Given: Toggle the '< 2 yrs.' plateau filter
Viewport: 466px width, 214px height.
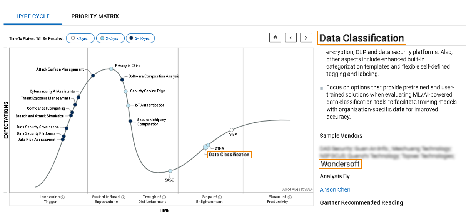Looking at the screenshot, I should tap(80, 38).
